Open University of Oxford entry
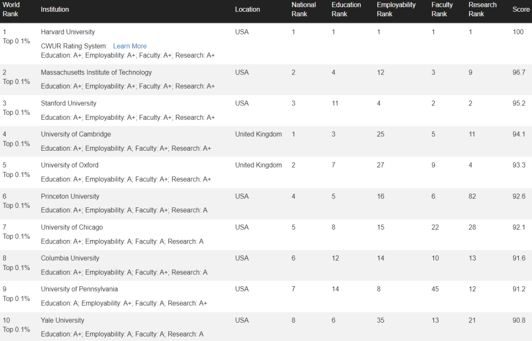Viewport: 532px width, 341px height. click(70, 165)
